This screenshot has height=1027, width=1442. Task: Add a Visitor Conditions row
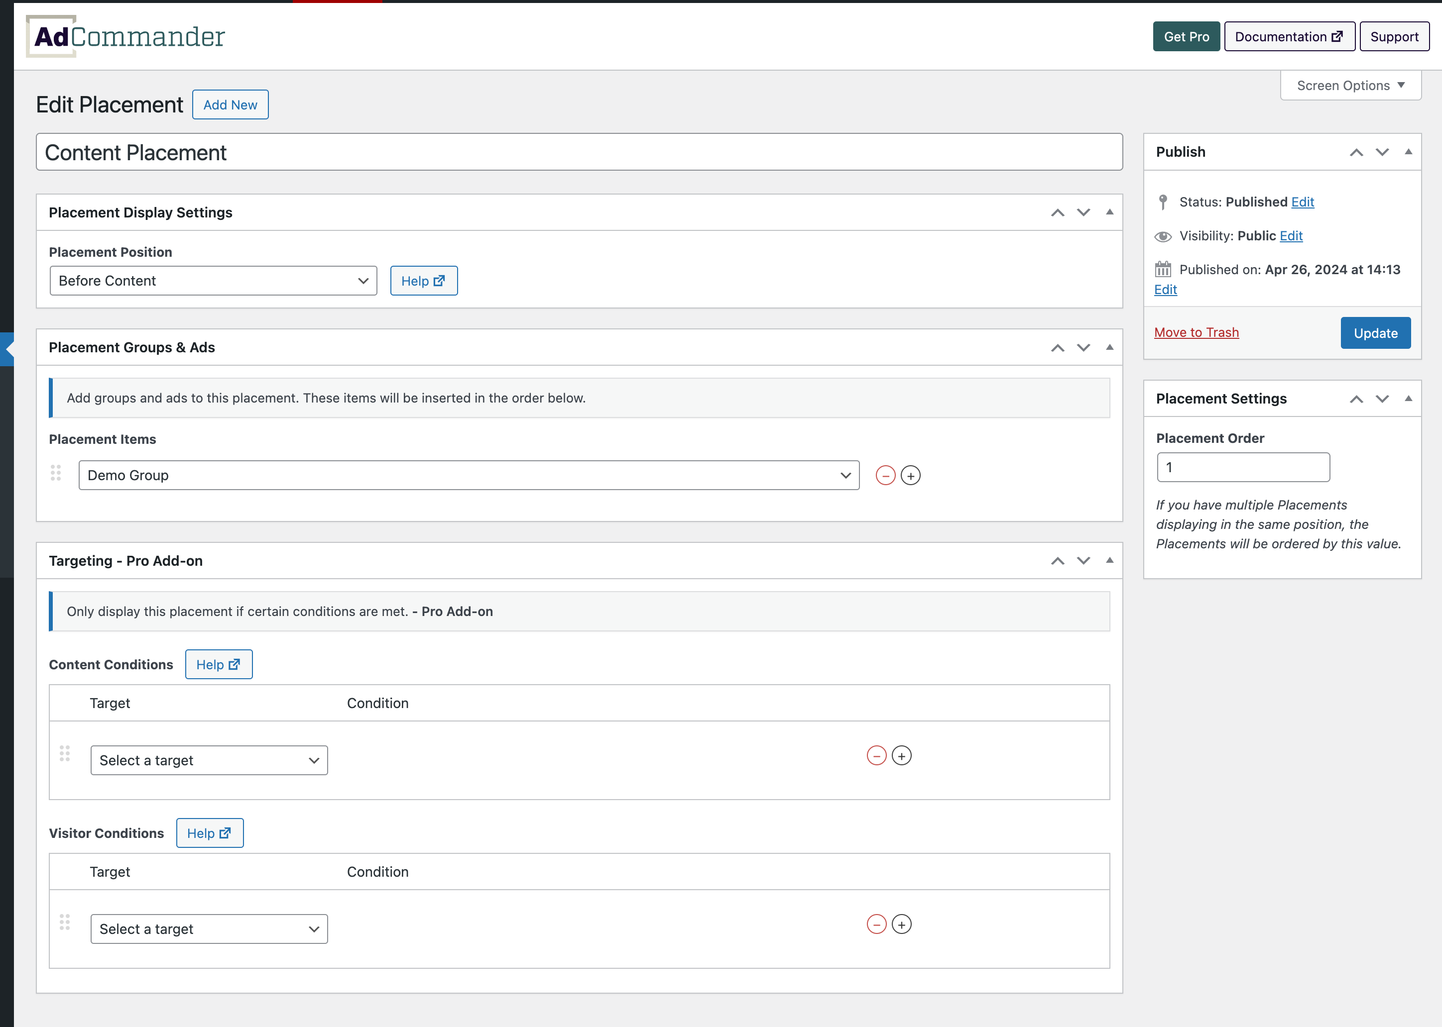pyautogui.click(x=902, y=924)
